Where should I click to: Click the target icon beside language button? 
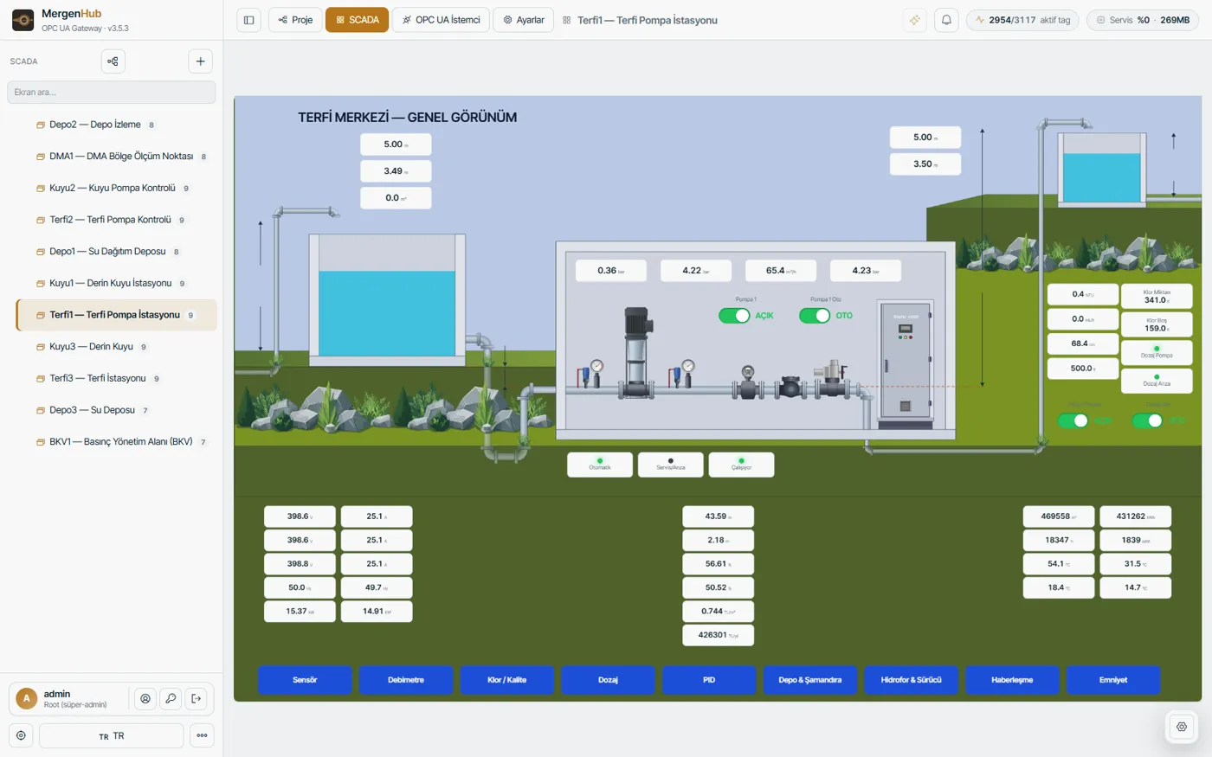point(21,735)
